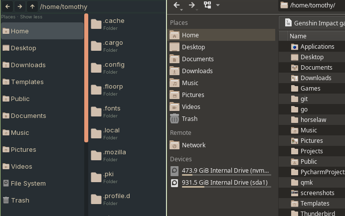Viewport: 345px width, 216px height.
Task: Go back in the blue-themed file manager
Action: click(7, 6)
